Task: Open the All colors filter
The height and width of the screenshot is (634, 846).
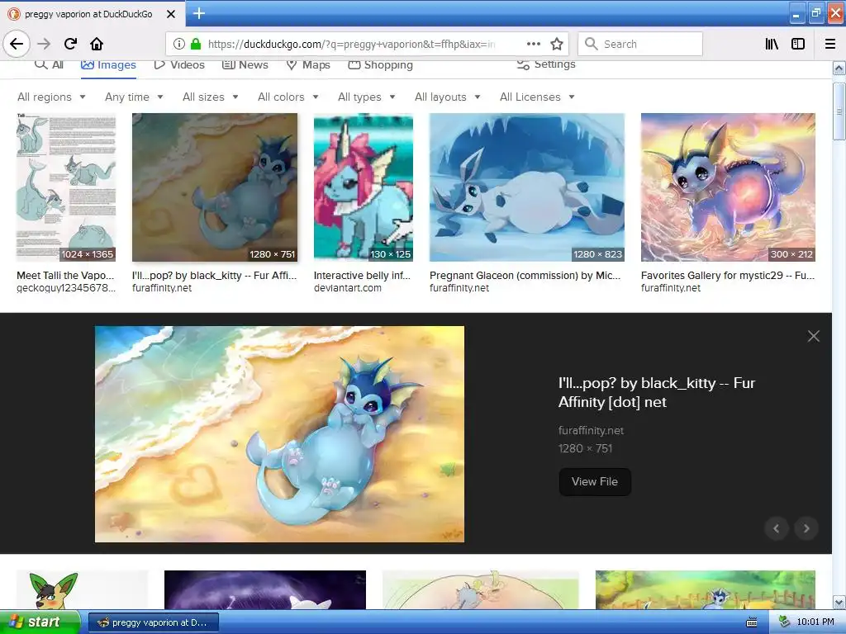Action: tap(288, 97)
